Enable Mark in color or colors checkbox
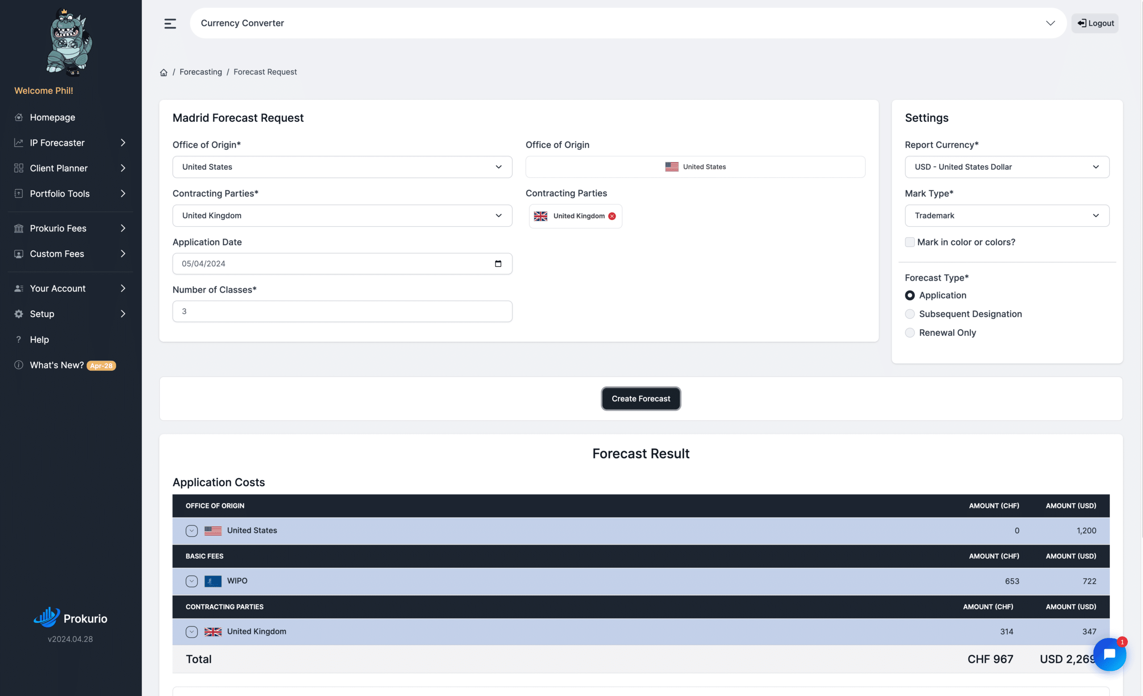Screen dimensions: 1143x696 (x=909, y=242)
